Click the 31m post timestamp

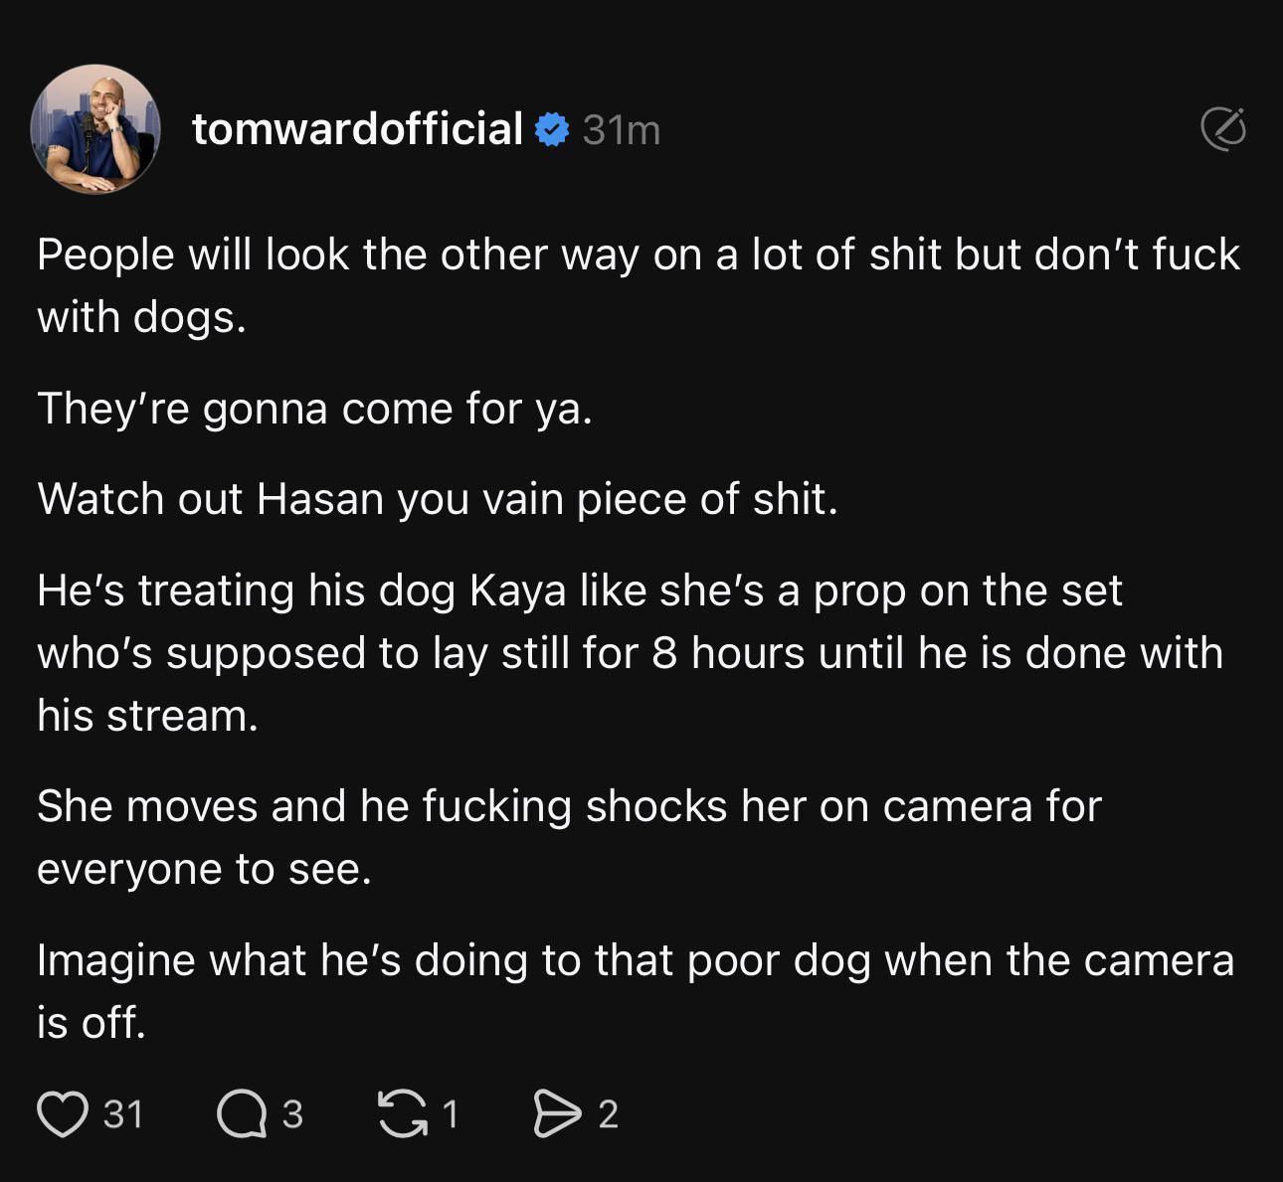622,130
